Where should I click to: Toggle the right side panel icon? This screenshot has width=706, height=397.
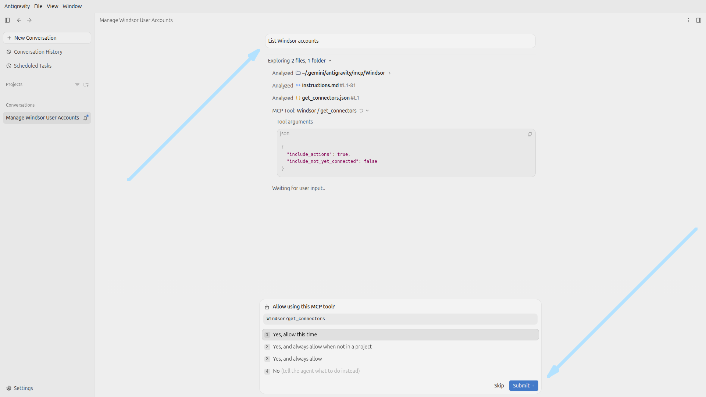(x=699, y=20)
